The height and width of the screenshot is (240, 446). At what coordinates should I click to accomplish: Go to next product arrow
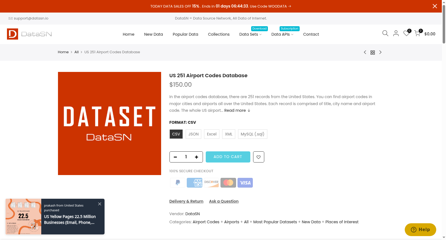(x=380, y=52)
